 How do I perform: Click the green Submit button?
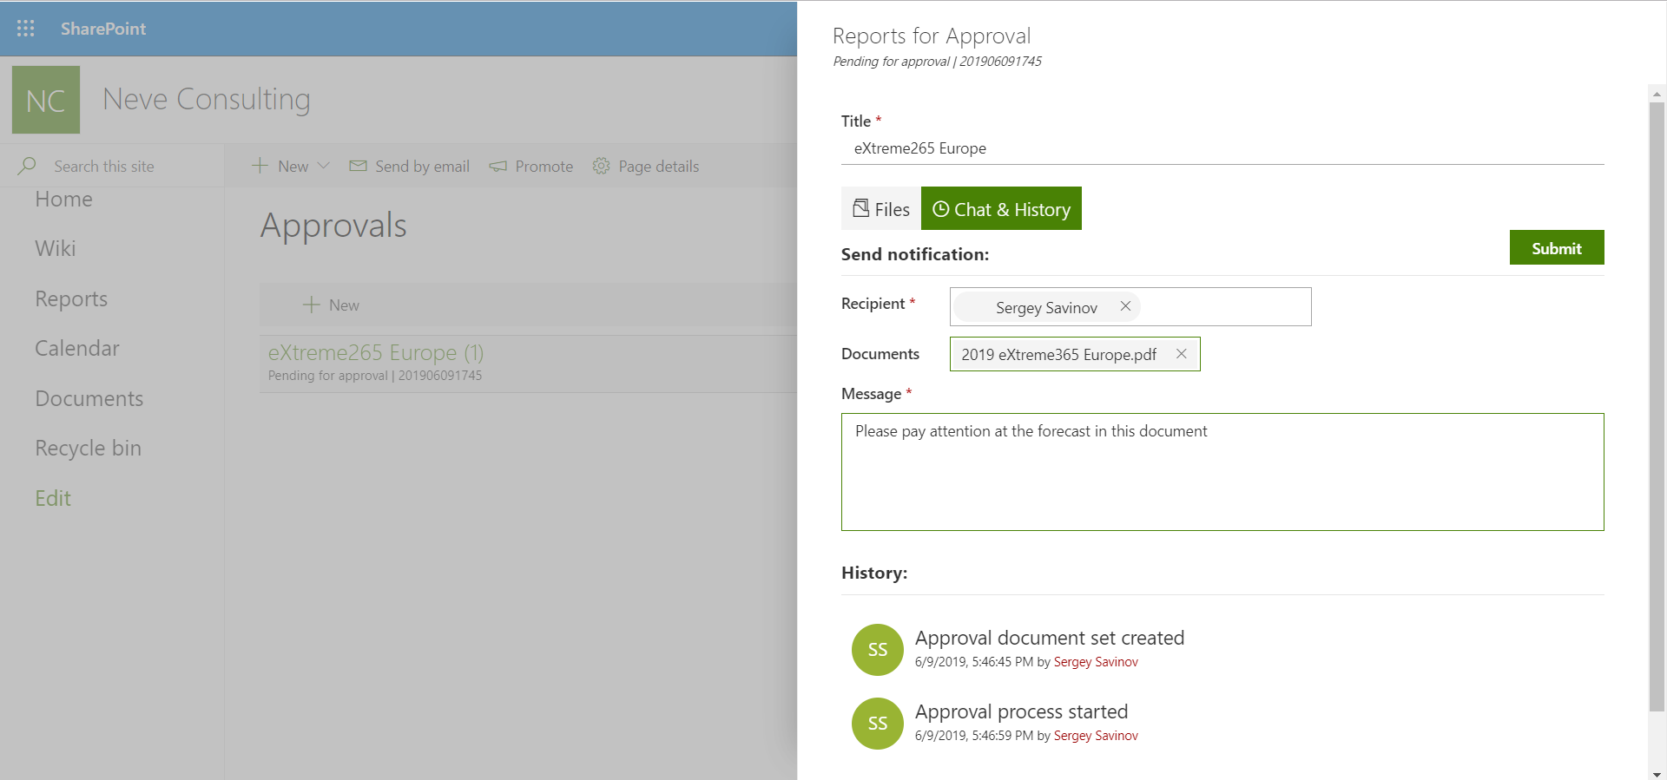click(1557, 248)
